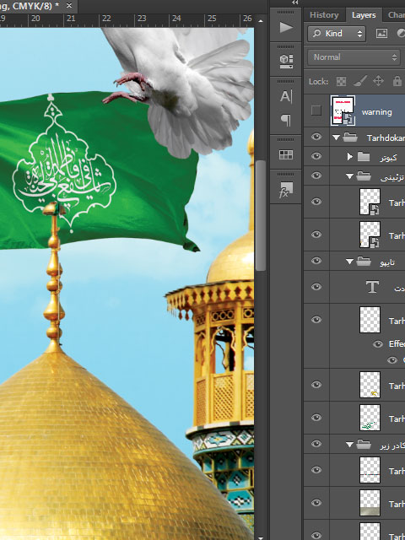The height and width of the screenshot is (540, 405).
Task: Lock transparent pixels checkerboard icon
Action: 341,82
